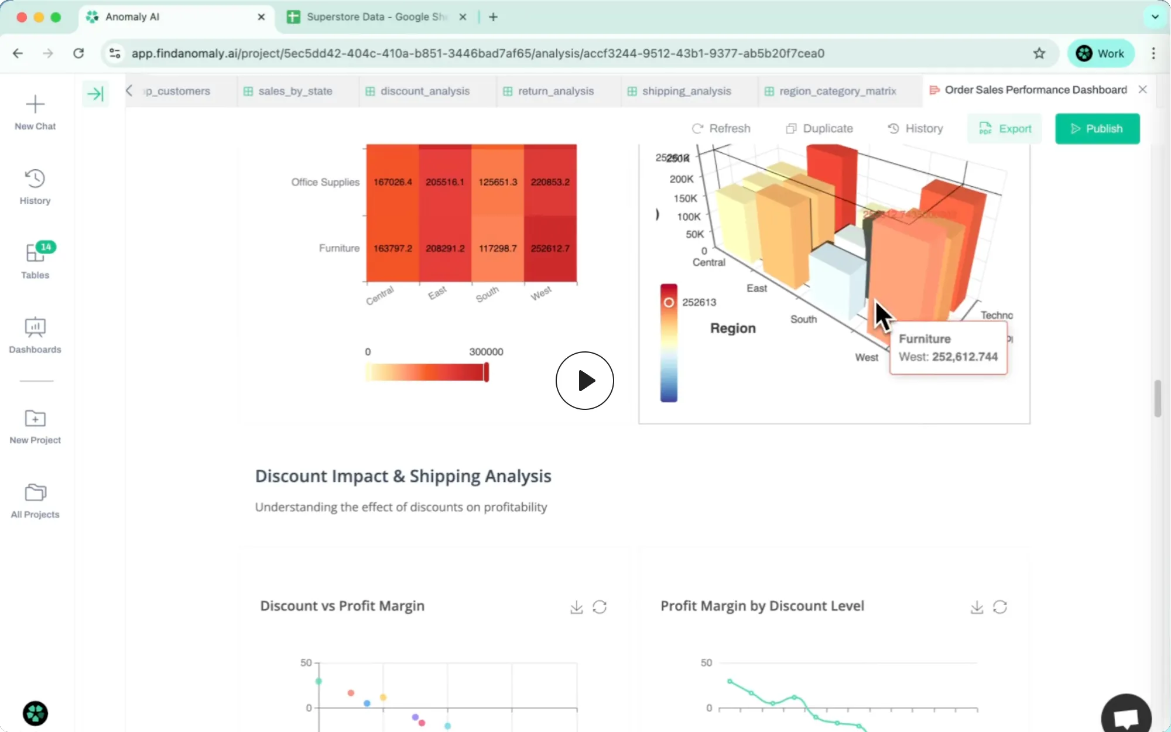This screenshot has height=732, width=1171.
Task: Download the Discount vs Profit Margin chart
Action: tap(576, 607)
